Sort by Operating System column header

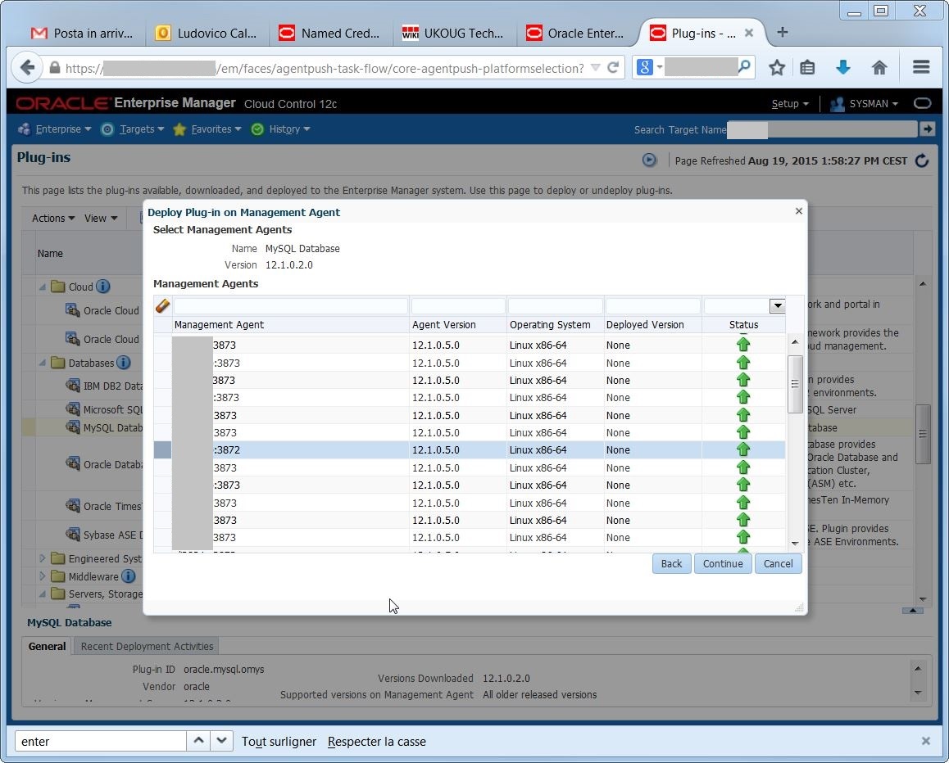[550, 325]
